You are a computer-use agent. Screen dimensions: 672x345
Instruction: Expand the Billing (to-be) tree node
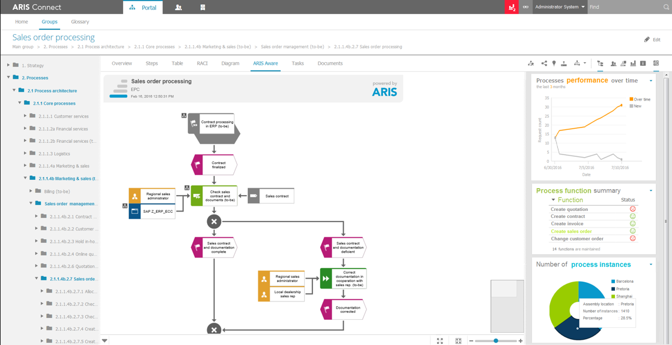pyautogui.click(x=31, y=191)
